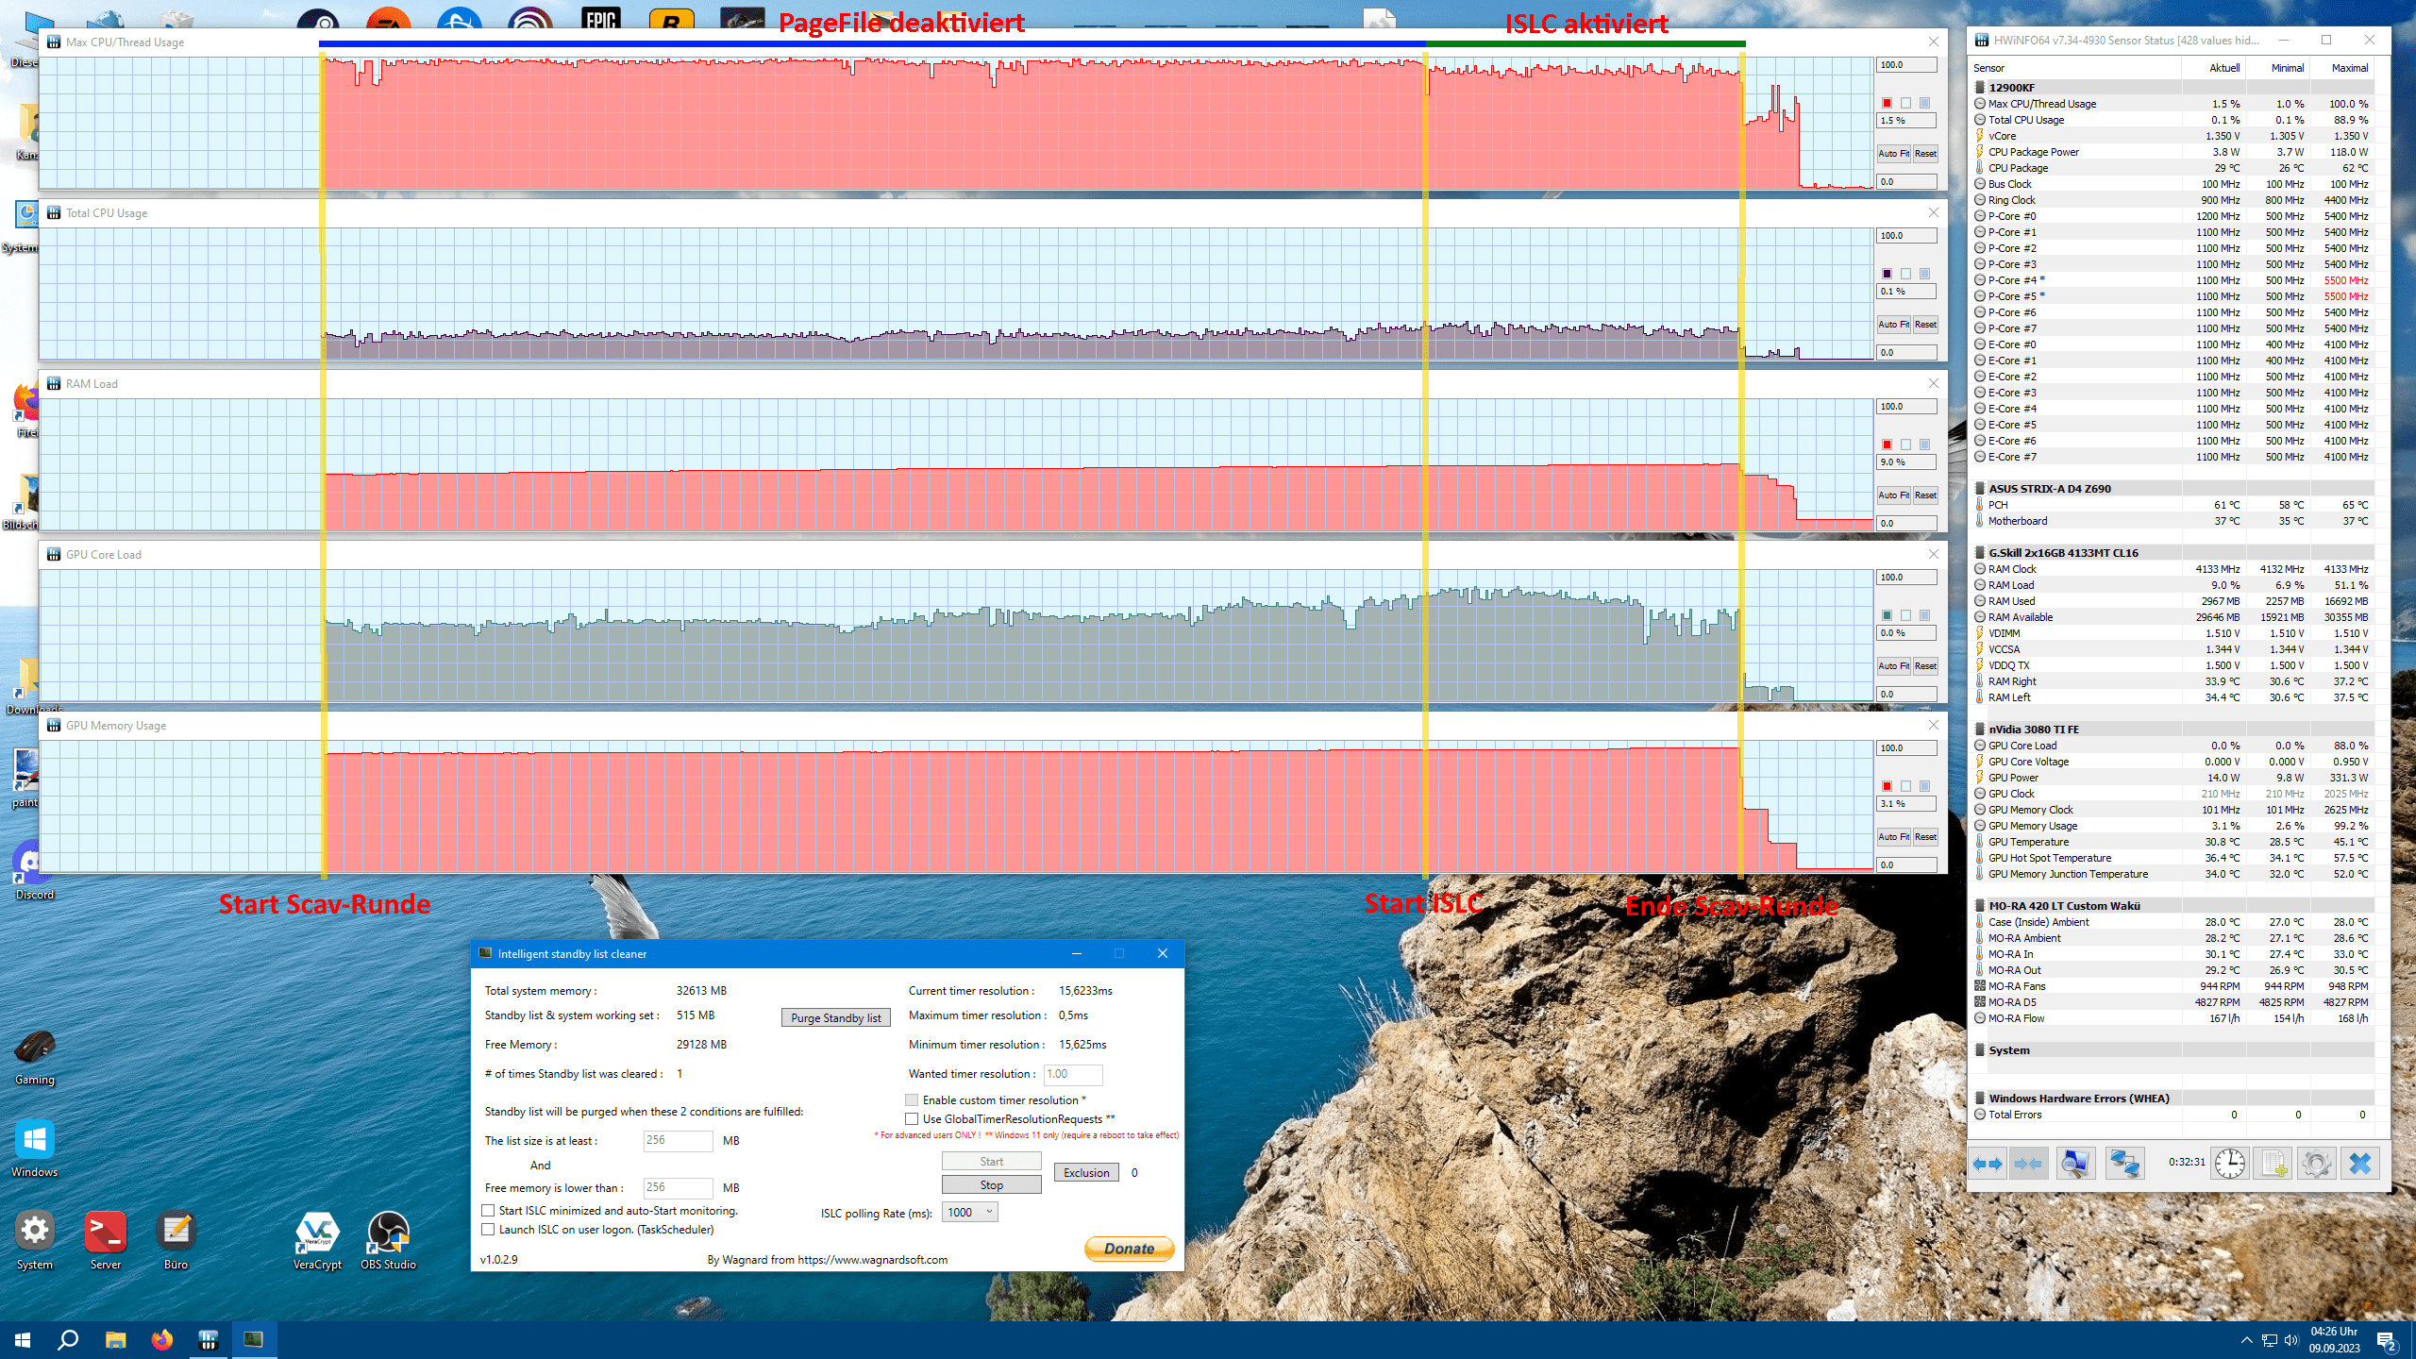Pick light background swatch in RAM Load graph
Viewport: 2416px width, 1359px height.
click(1905, 445)
